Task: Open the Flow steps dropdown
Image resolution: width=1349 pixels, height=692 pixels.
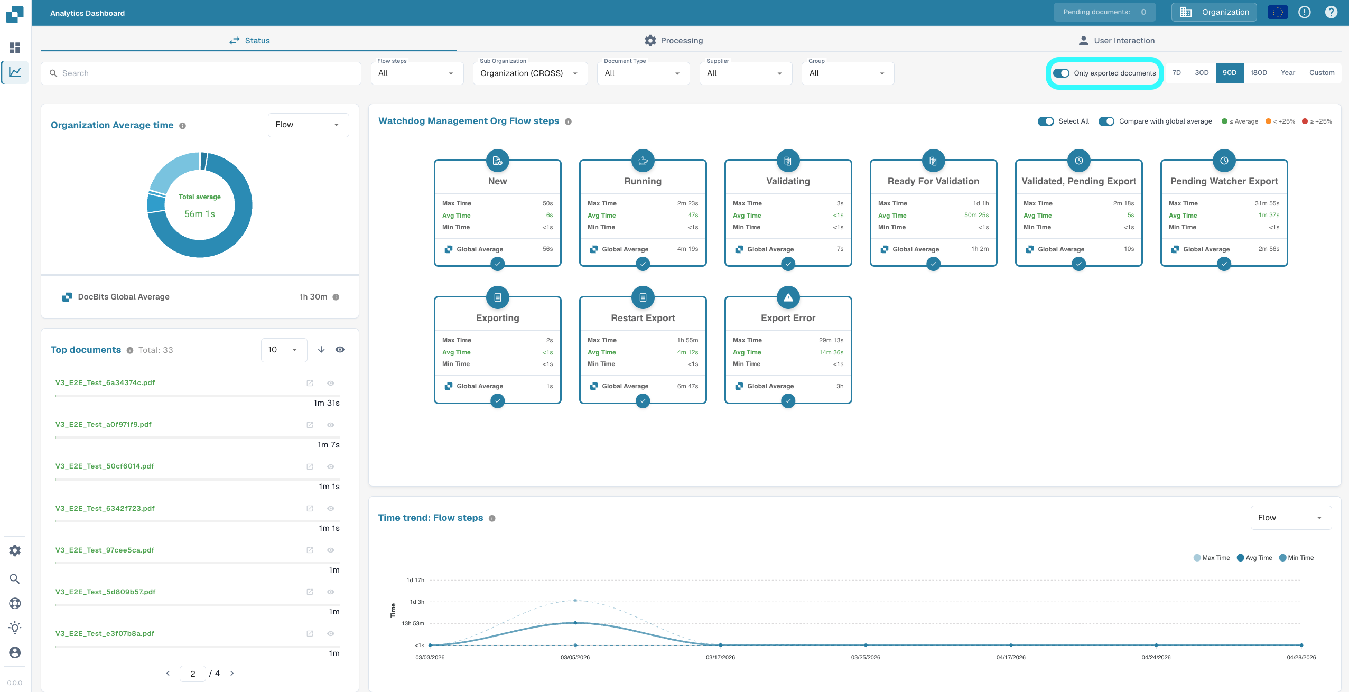Action: 417,73
